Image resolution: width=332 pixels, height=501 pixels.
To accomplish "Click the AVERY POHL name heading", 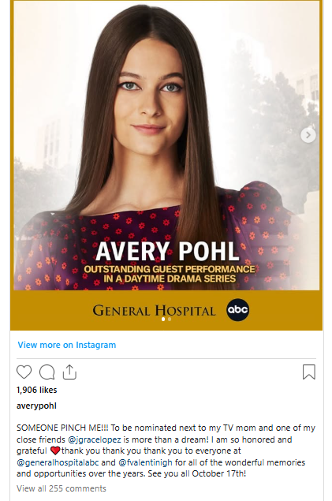I will tap(167, 252).
